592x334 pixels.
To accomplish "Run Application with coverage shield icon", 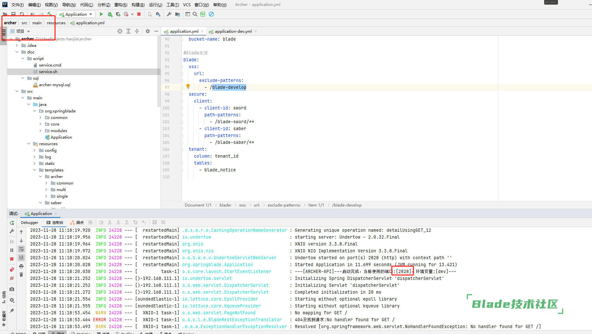I will (x=118, y=14).
